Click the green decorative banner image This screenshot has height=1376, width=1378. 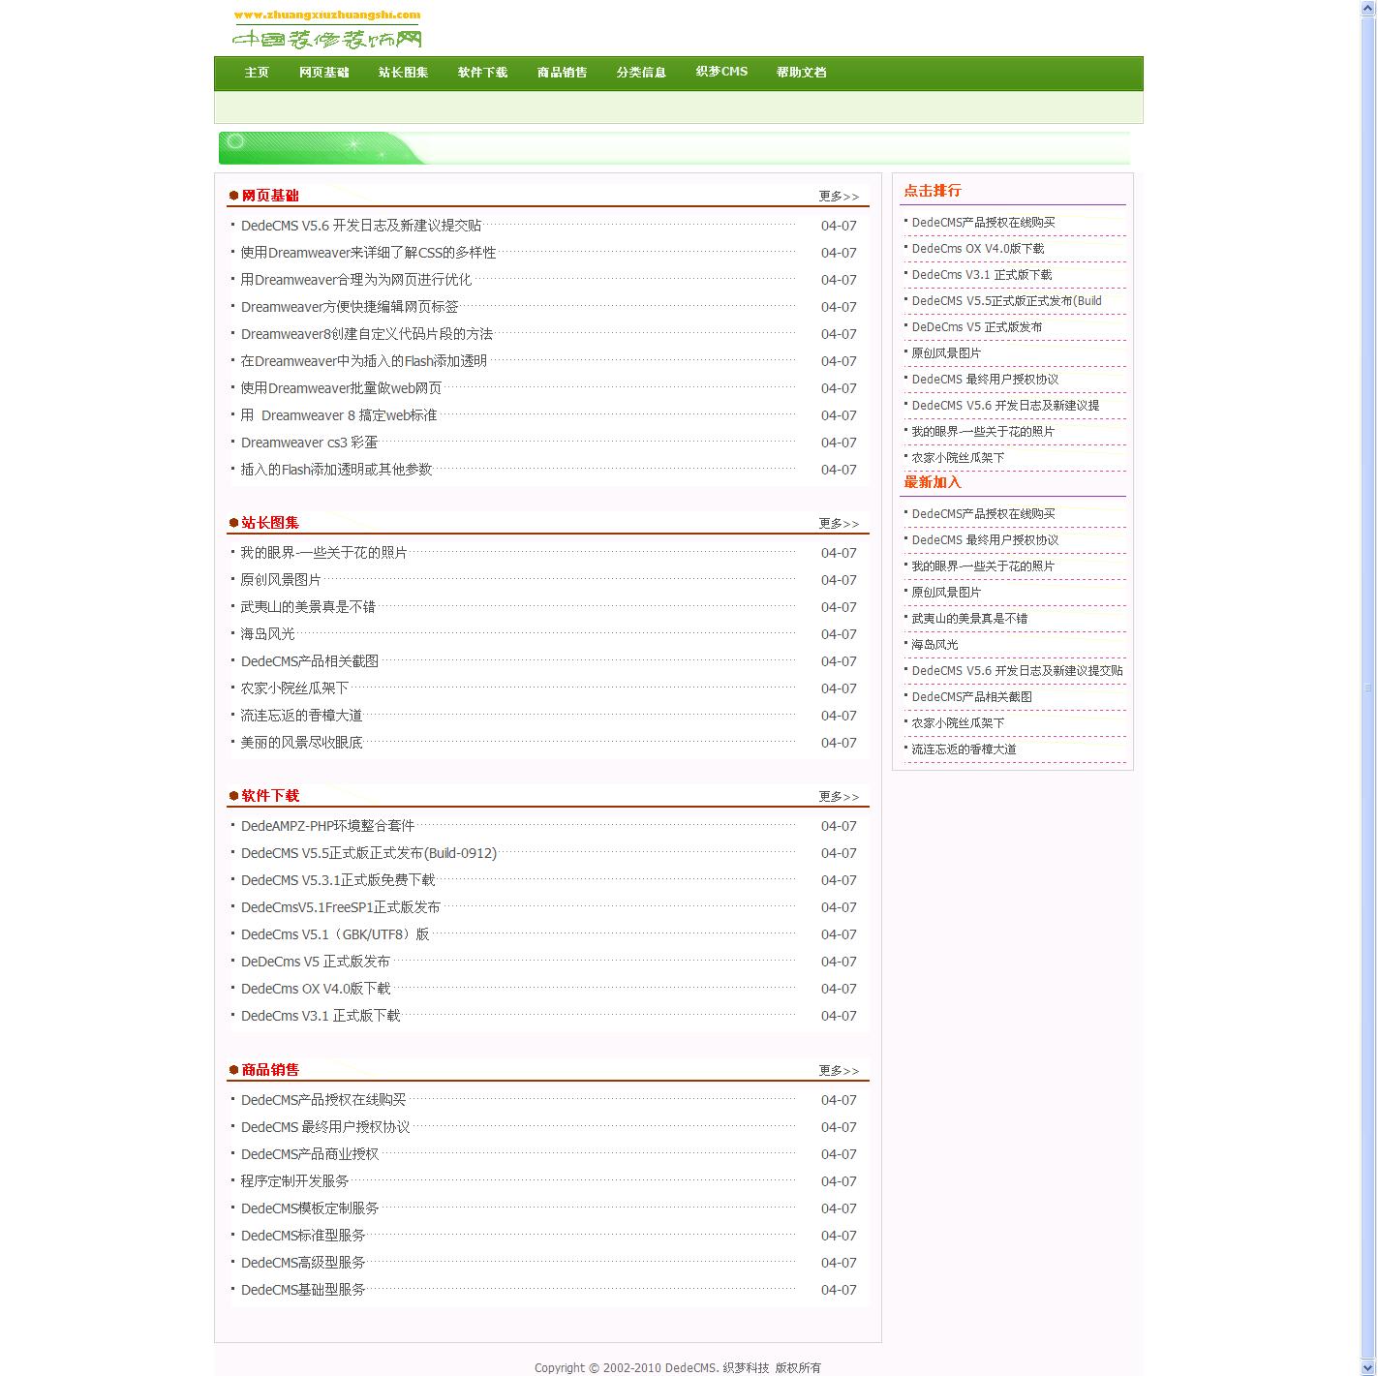pyautogui.click(x=674, y=148)
